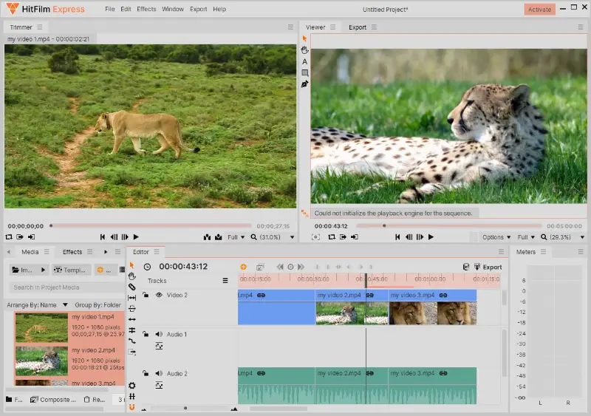
Task: Click the Activate button
Action: [x=539, y=10]
